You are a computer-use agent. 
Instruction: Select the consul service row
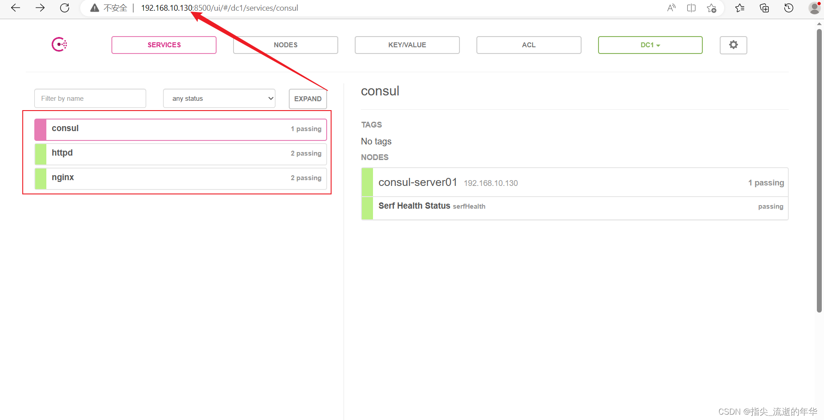(180, 129)
